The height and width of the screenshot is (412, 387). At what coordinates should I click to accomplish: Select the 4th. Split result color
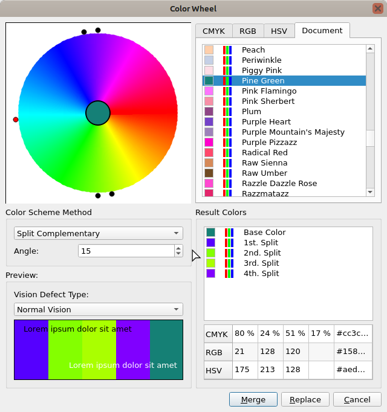(261, 274)
